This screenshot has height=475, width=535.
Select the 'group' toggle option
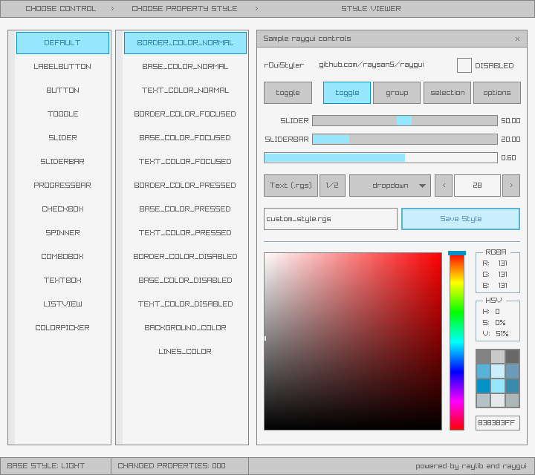397,93
